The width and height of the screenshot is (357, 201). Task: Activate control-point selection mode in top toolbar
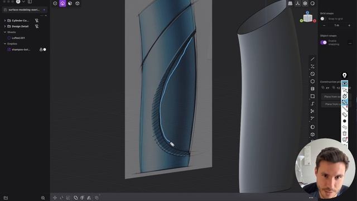(55, 3)
